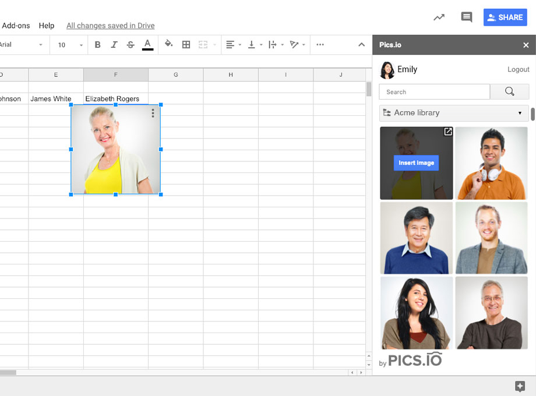Click the PICS.IO logo link

(415, 360)
